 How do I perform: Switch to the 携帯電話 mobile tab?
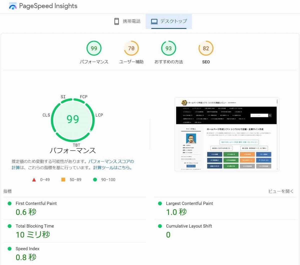coord(127,21)
